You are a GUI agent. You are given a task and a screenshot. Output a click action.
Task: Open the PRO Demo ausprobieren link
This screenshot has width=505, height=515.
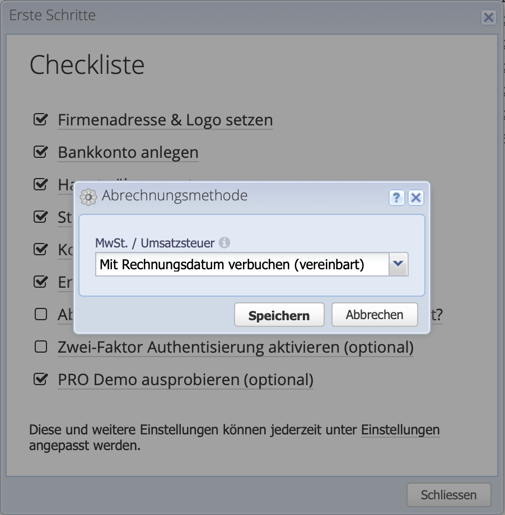click(x=185, y=380)
